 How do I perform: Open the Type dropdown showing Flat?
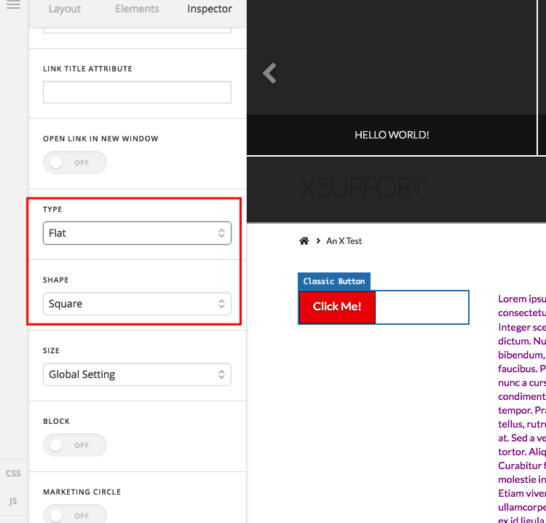(137, 233)
